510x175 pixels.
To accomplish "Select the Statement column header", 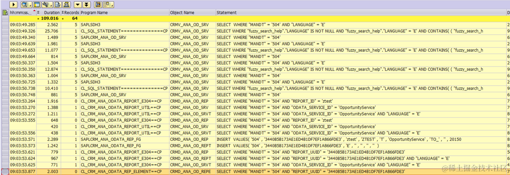I will (x=361, y=13).
